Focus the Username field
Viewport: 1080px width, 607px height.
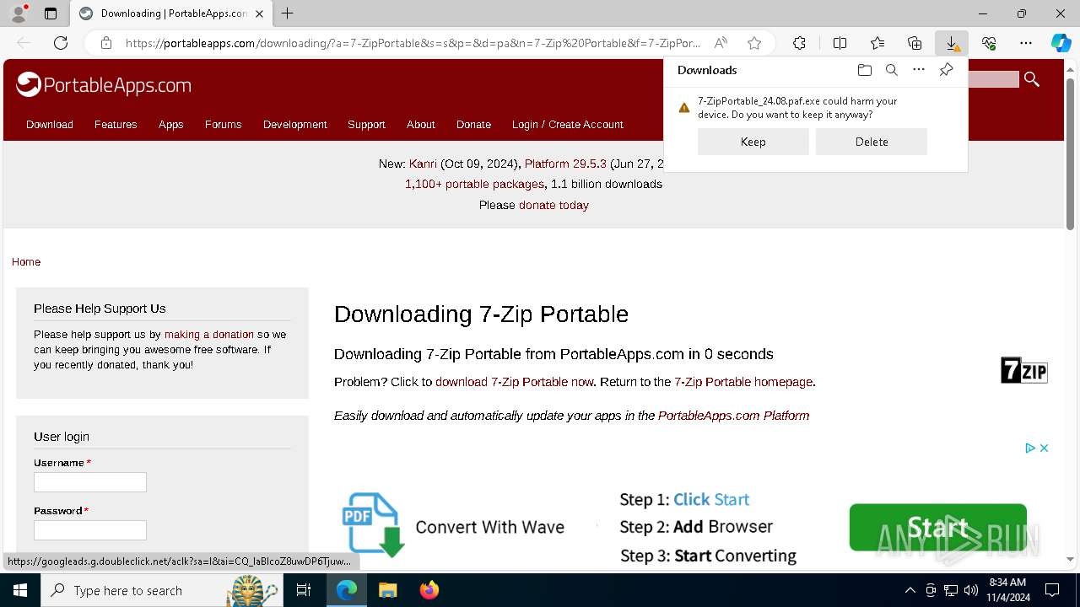click(x=90, y=482)
